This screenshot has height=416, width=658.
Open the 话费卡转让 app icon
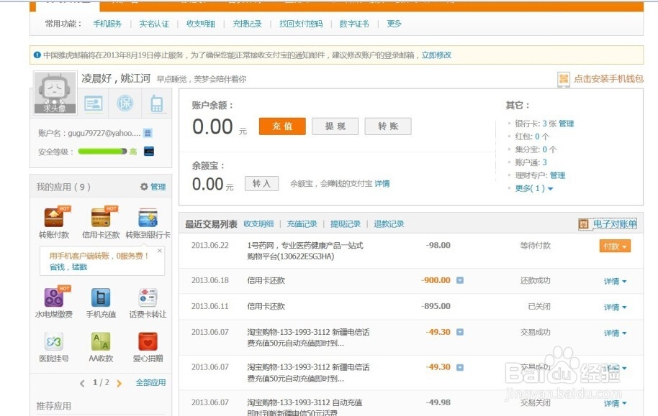[148, 297]
